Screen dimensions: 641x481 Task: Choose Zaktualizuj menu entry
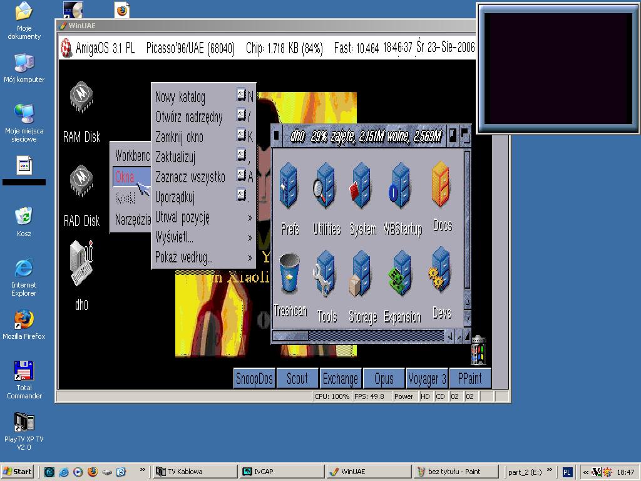[x=203, y=157]
